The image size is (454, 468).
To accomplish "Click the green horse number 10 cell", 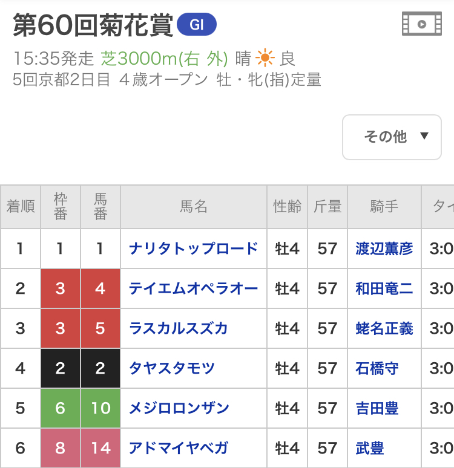I will (100, 408).
